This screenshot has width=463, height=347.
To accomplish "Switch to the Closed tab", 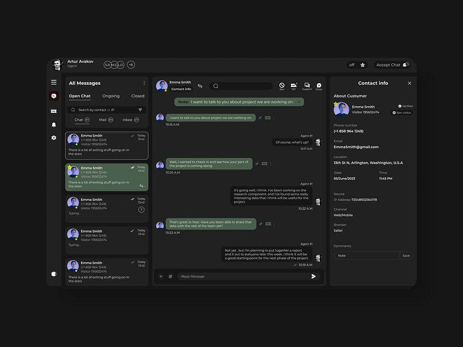I will pyautogui.click(x=138, y=96).
